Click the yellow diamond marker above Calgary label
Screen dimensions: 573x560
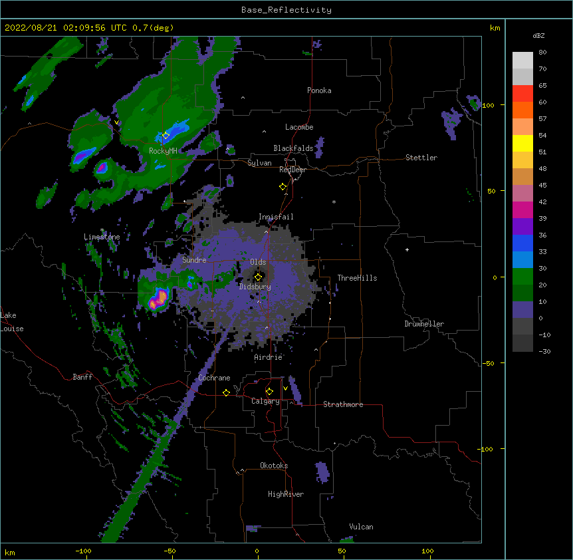click(269, 392)
